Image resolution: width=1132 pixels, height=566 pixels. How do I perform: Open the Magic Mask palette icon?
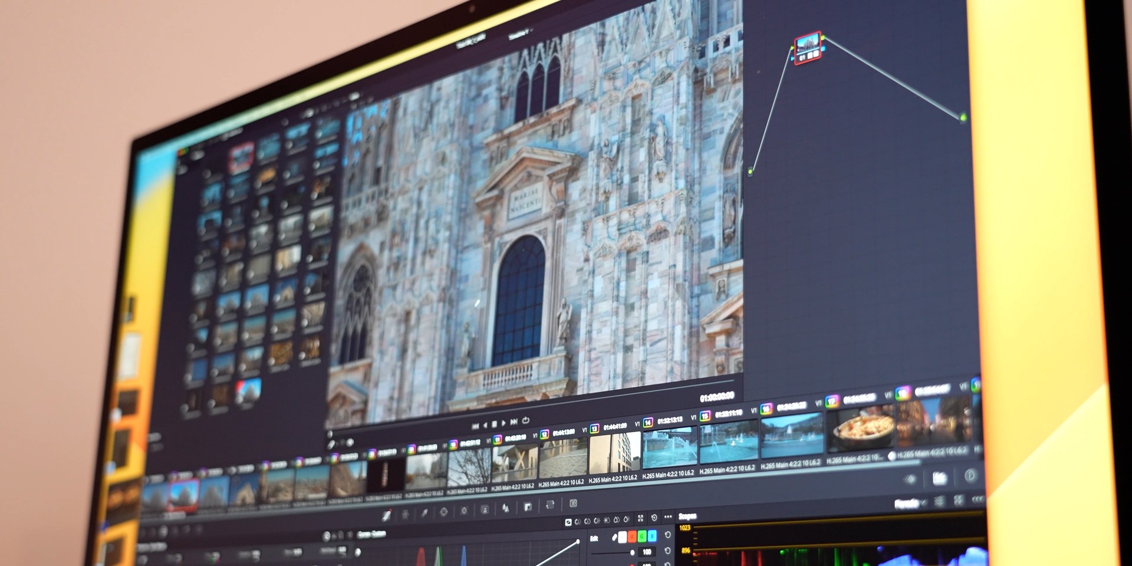point(485,509)
